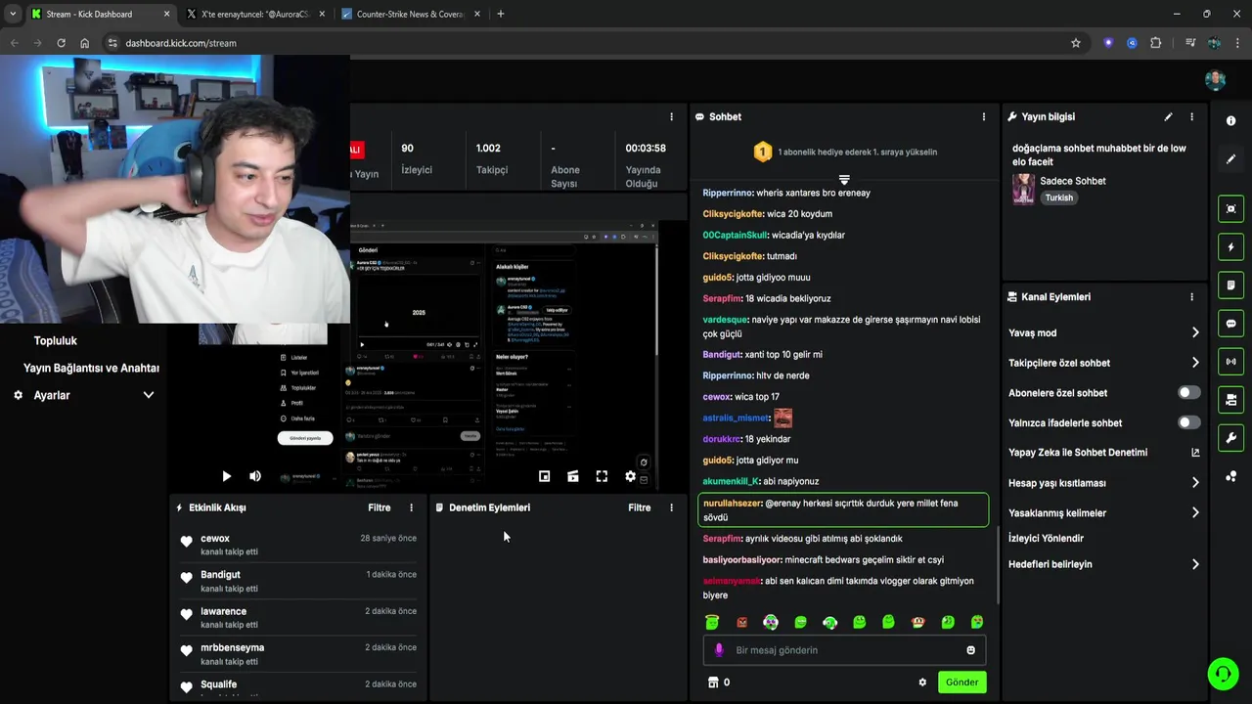Open a new browser tab
This screenshot has width=1252, height=704.
pyautogui.click(x=501, y=14)
